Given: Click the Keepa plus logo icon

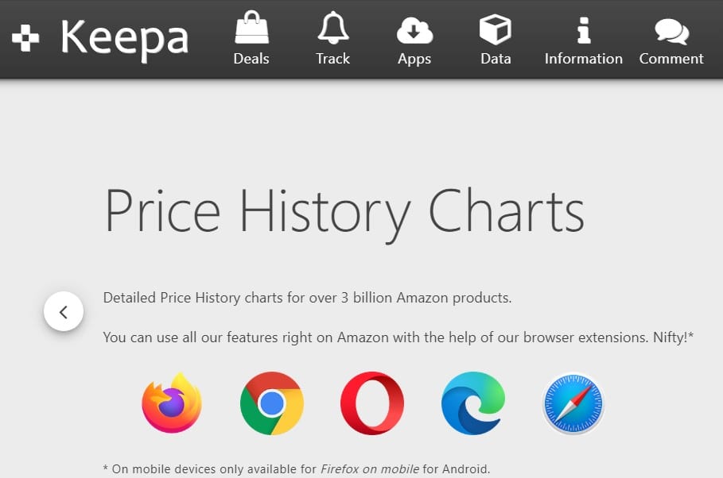Looking at the screenshot, I should 25,38.
